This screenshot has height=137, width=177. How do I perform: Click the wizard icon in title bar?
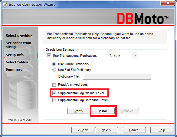tap(5, 5)
